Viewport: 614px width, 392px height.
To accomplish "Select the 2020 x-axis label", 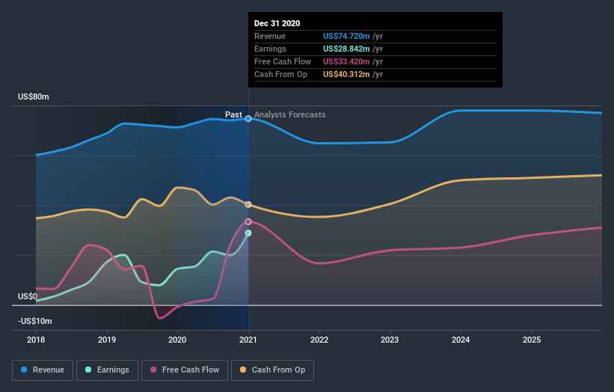I will [x=177, y=340].
